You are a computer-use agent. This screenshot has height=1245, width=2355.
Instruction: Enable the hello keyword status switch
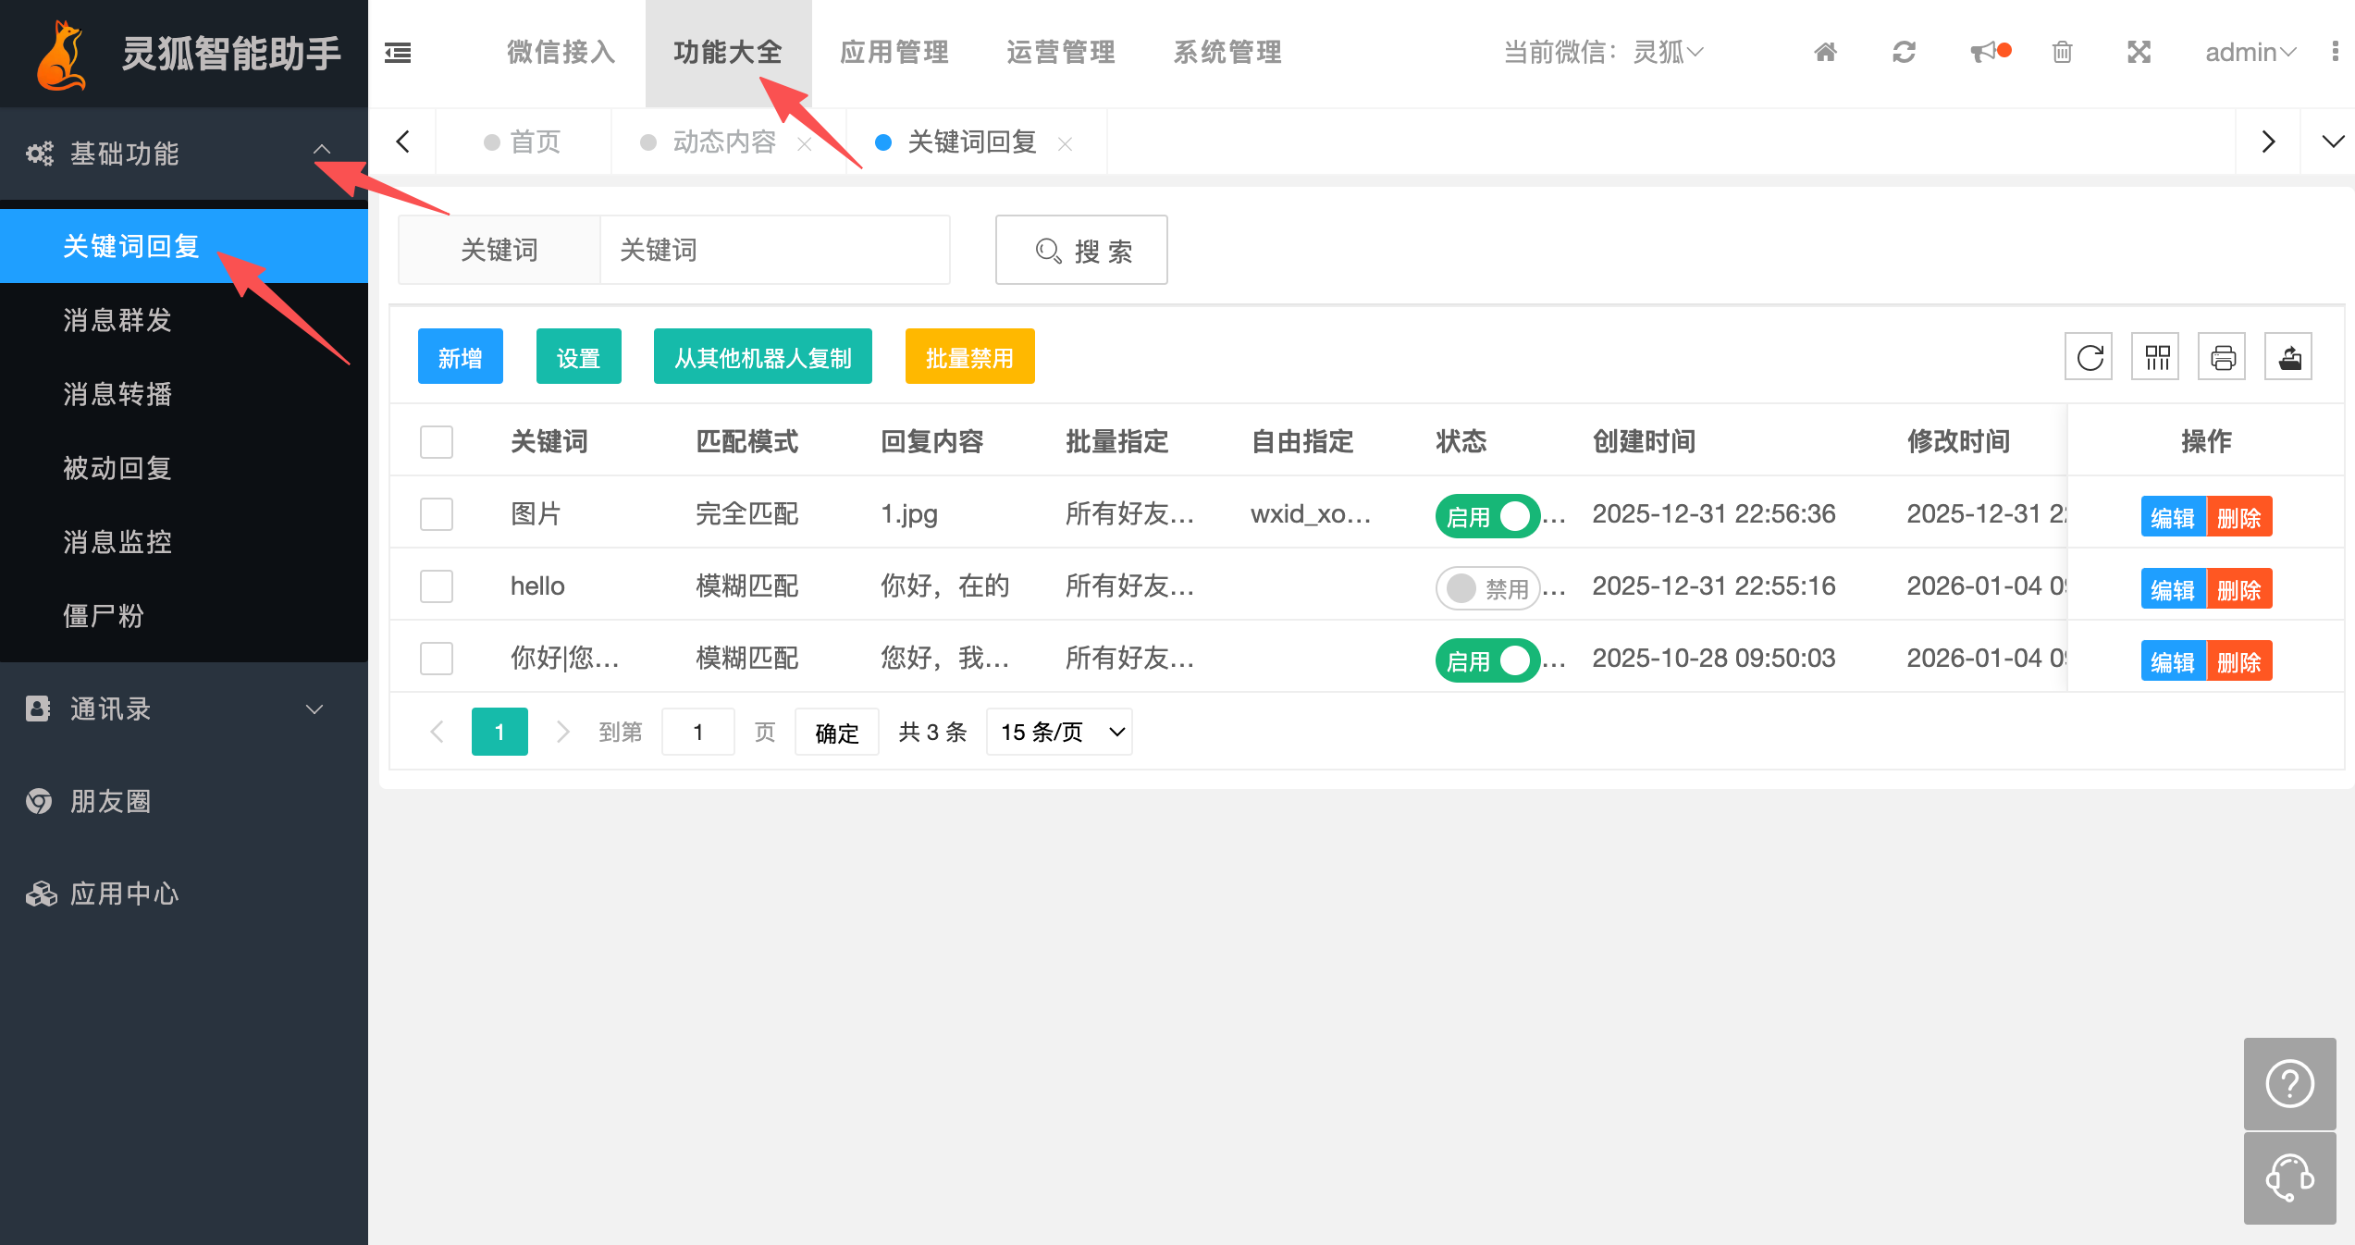(x=1487, y=587)
